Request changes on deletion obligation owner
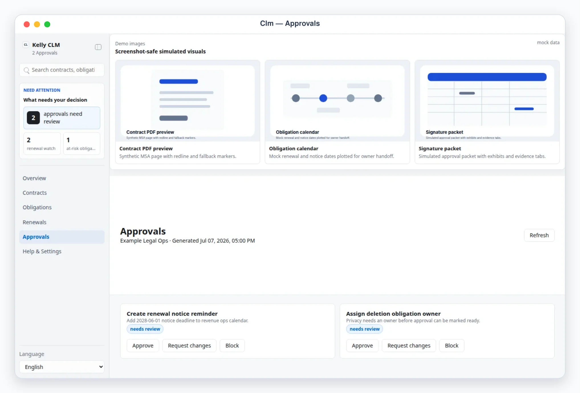The height and width of the screenshot is (393, 580). point(409,346)
